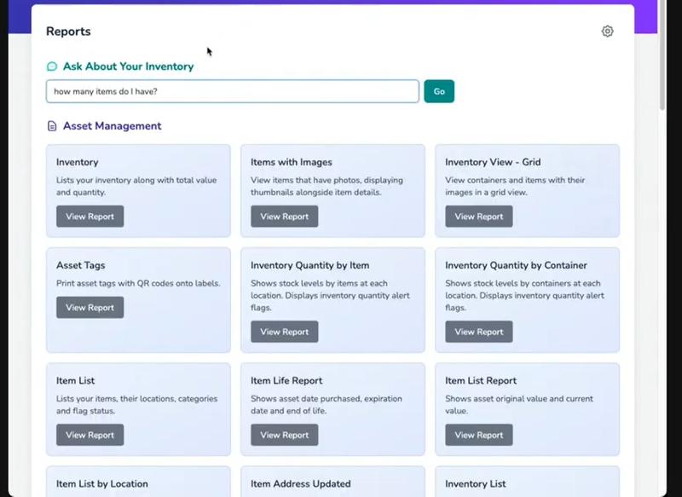682x497 pixels.
Task: Open the Inventory View - Grid report
Action: click(x=478, y=217)
